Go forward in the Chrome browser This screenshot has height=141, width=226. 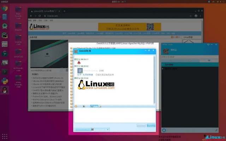35,16
